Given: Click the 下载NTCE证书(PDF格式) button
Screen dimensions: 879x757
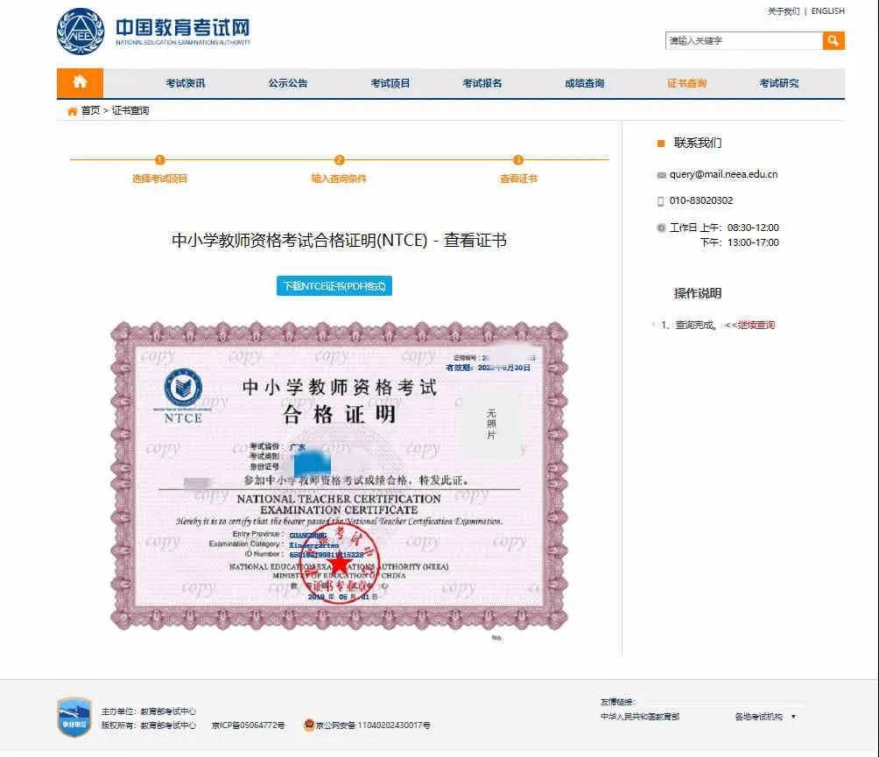Looking at the screenshot, I should click(x=334, y=286).
